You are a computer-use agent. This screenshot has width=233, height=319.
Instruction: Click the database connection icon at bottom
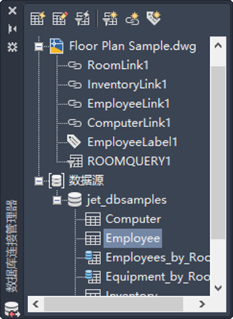tap(12, 309)
